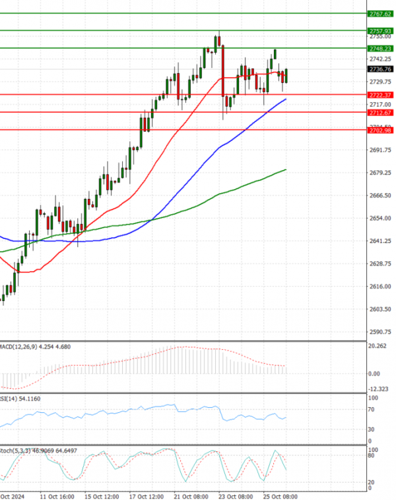This screenshot has width=396, height=500.
Task: Click the 2702.98 red support price label
Action: [380, 130]
